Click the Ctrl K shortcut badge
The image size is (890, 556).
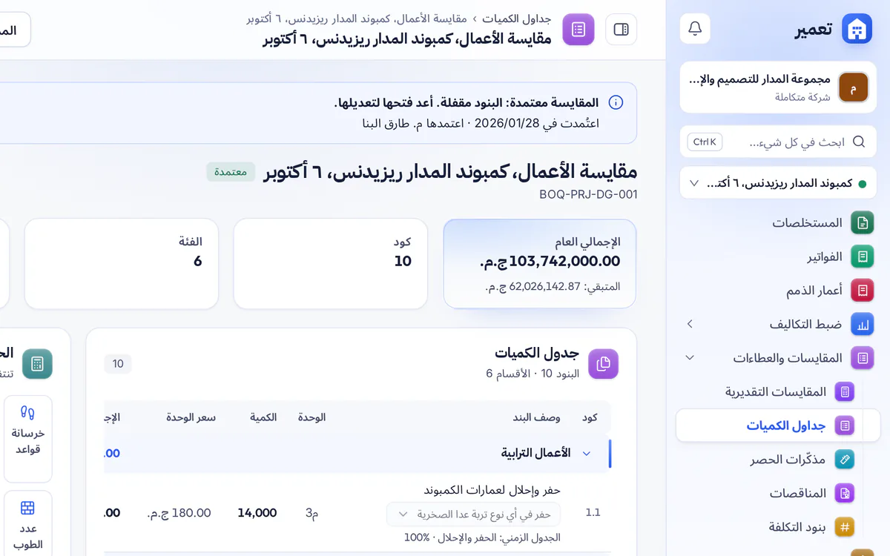coord(705,142)
